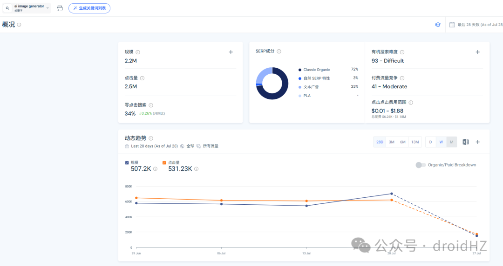
Task: Expand the 规模 card with plus icon
Action: 231,52
